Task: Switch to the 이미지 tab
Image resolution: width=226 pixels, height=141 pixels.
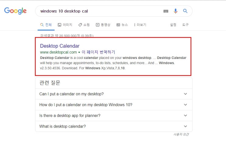Action: click(65, 25)
